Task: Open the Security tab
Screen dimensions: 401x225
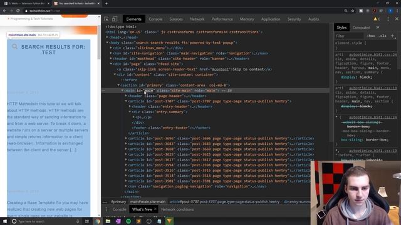Action: [294, 19]
